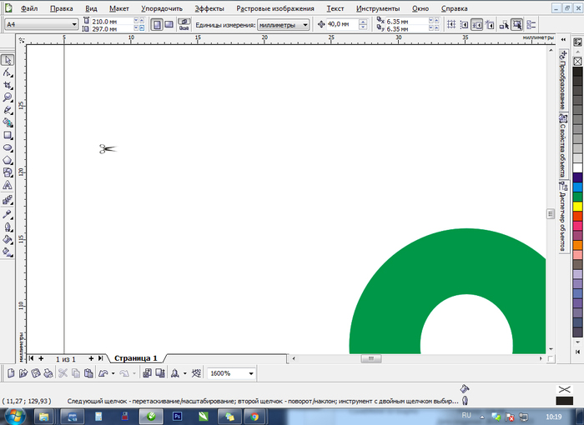Switch page to portrait orientation
The height and width of the screenshot is (425, 584).
tap(156, 25)
